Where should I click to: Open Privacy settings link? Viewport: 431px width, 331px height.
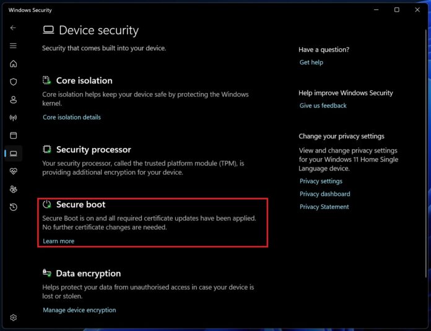pyautogui.click(x=321, y=181)
